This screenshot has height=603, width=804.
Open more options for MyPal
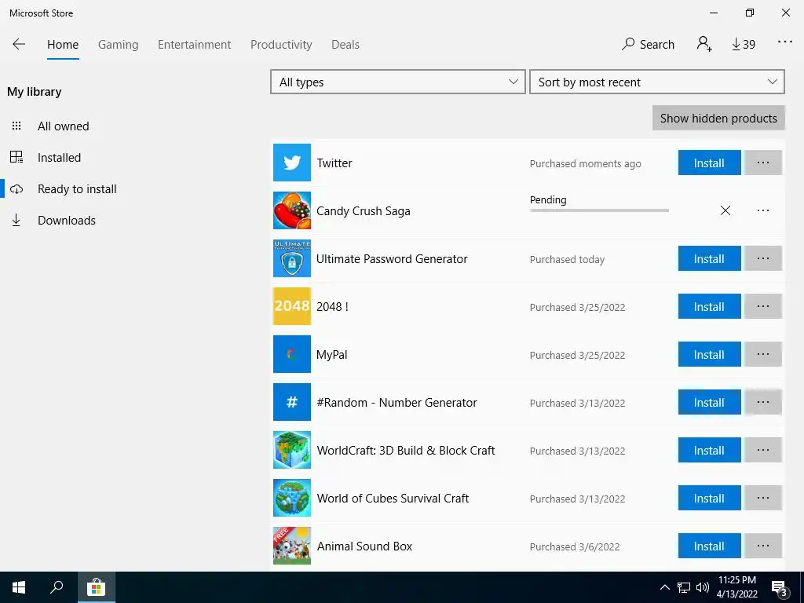click(x=763, y=354)
